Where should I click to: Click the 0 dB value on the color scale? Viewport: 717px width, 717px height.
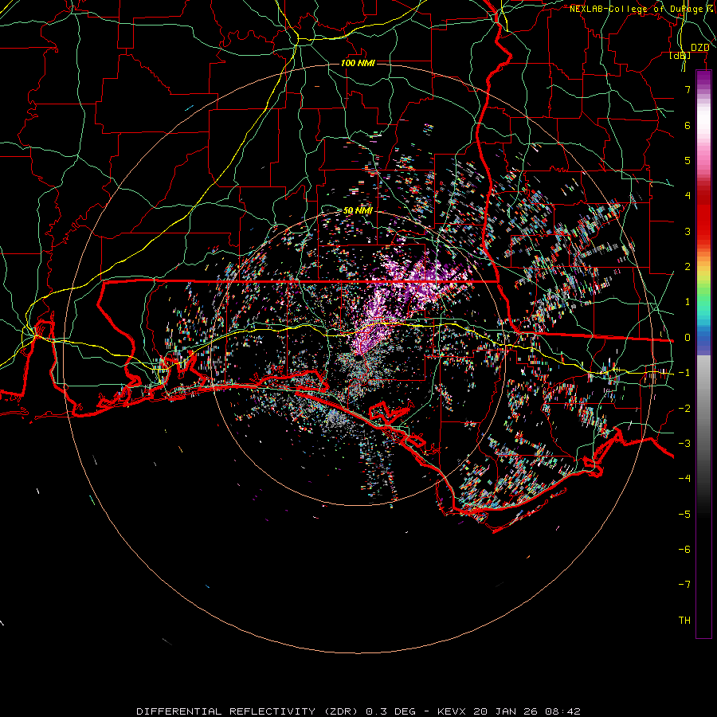(x=688, y=338)
